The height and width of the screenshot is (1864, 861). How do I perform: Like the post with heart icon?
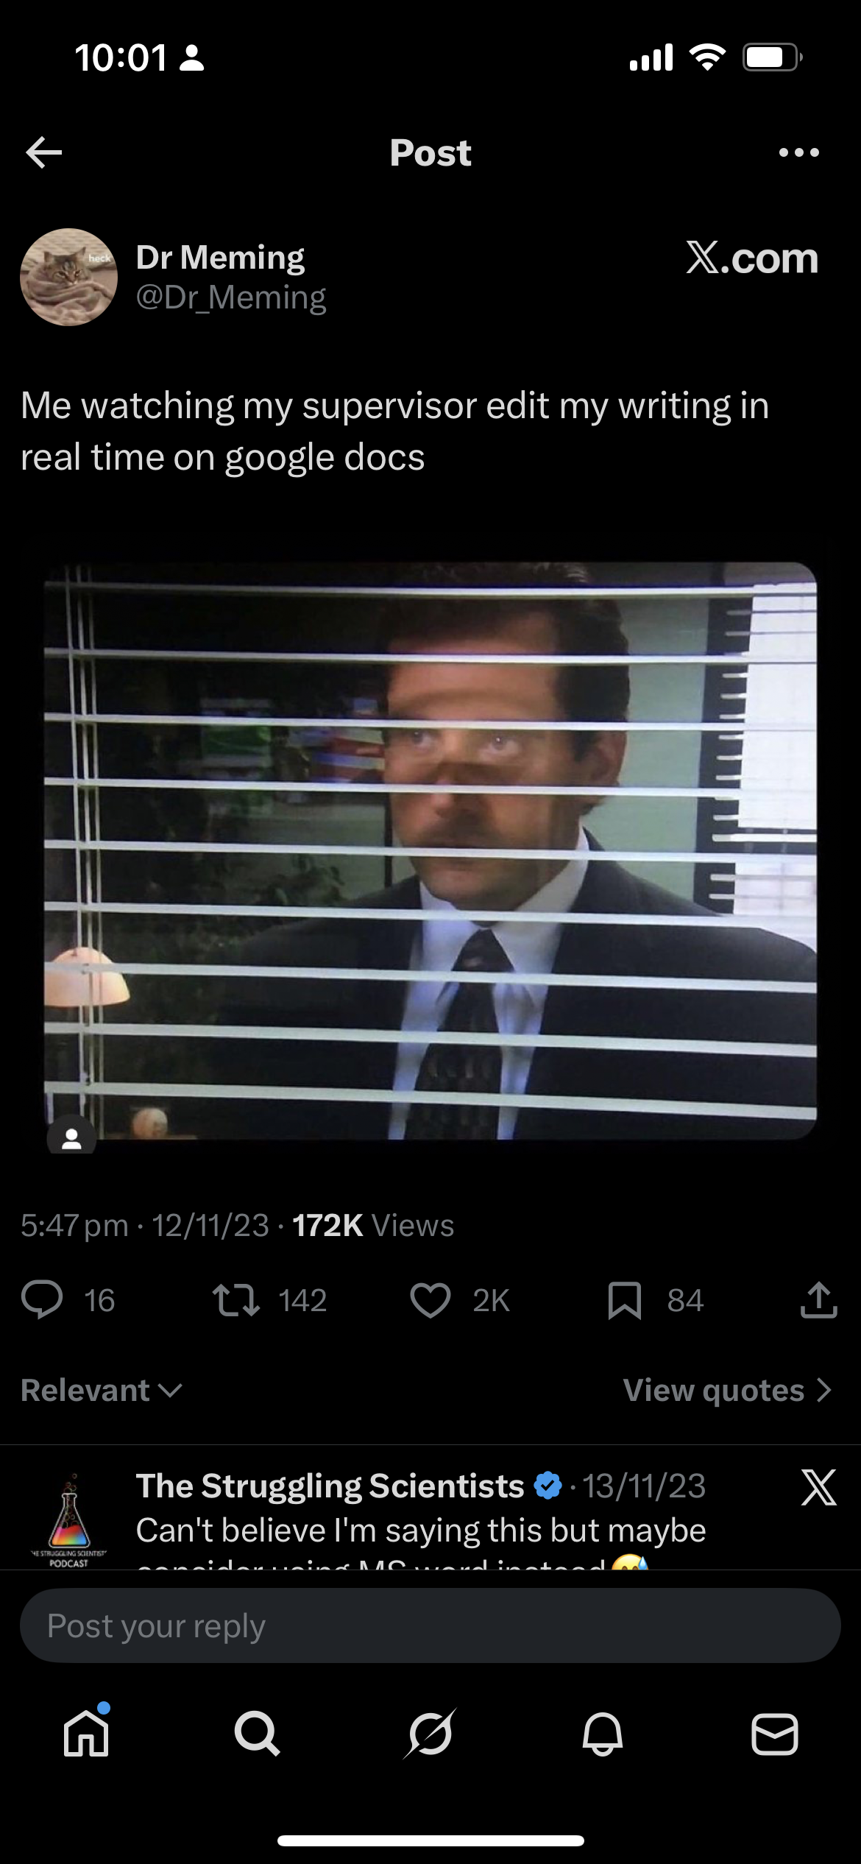431,1299
